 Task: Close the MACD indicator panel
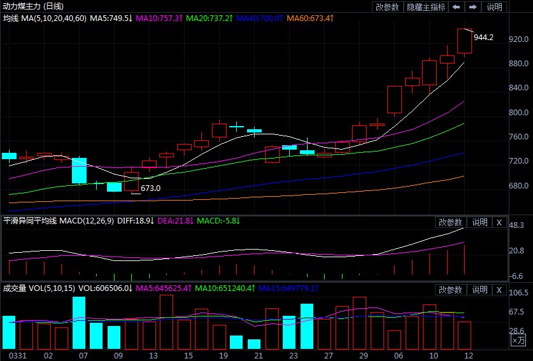click(499, 223)
